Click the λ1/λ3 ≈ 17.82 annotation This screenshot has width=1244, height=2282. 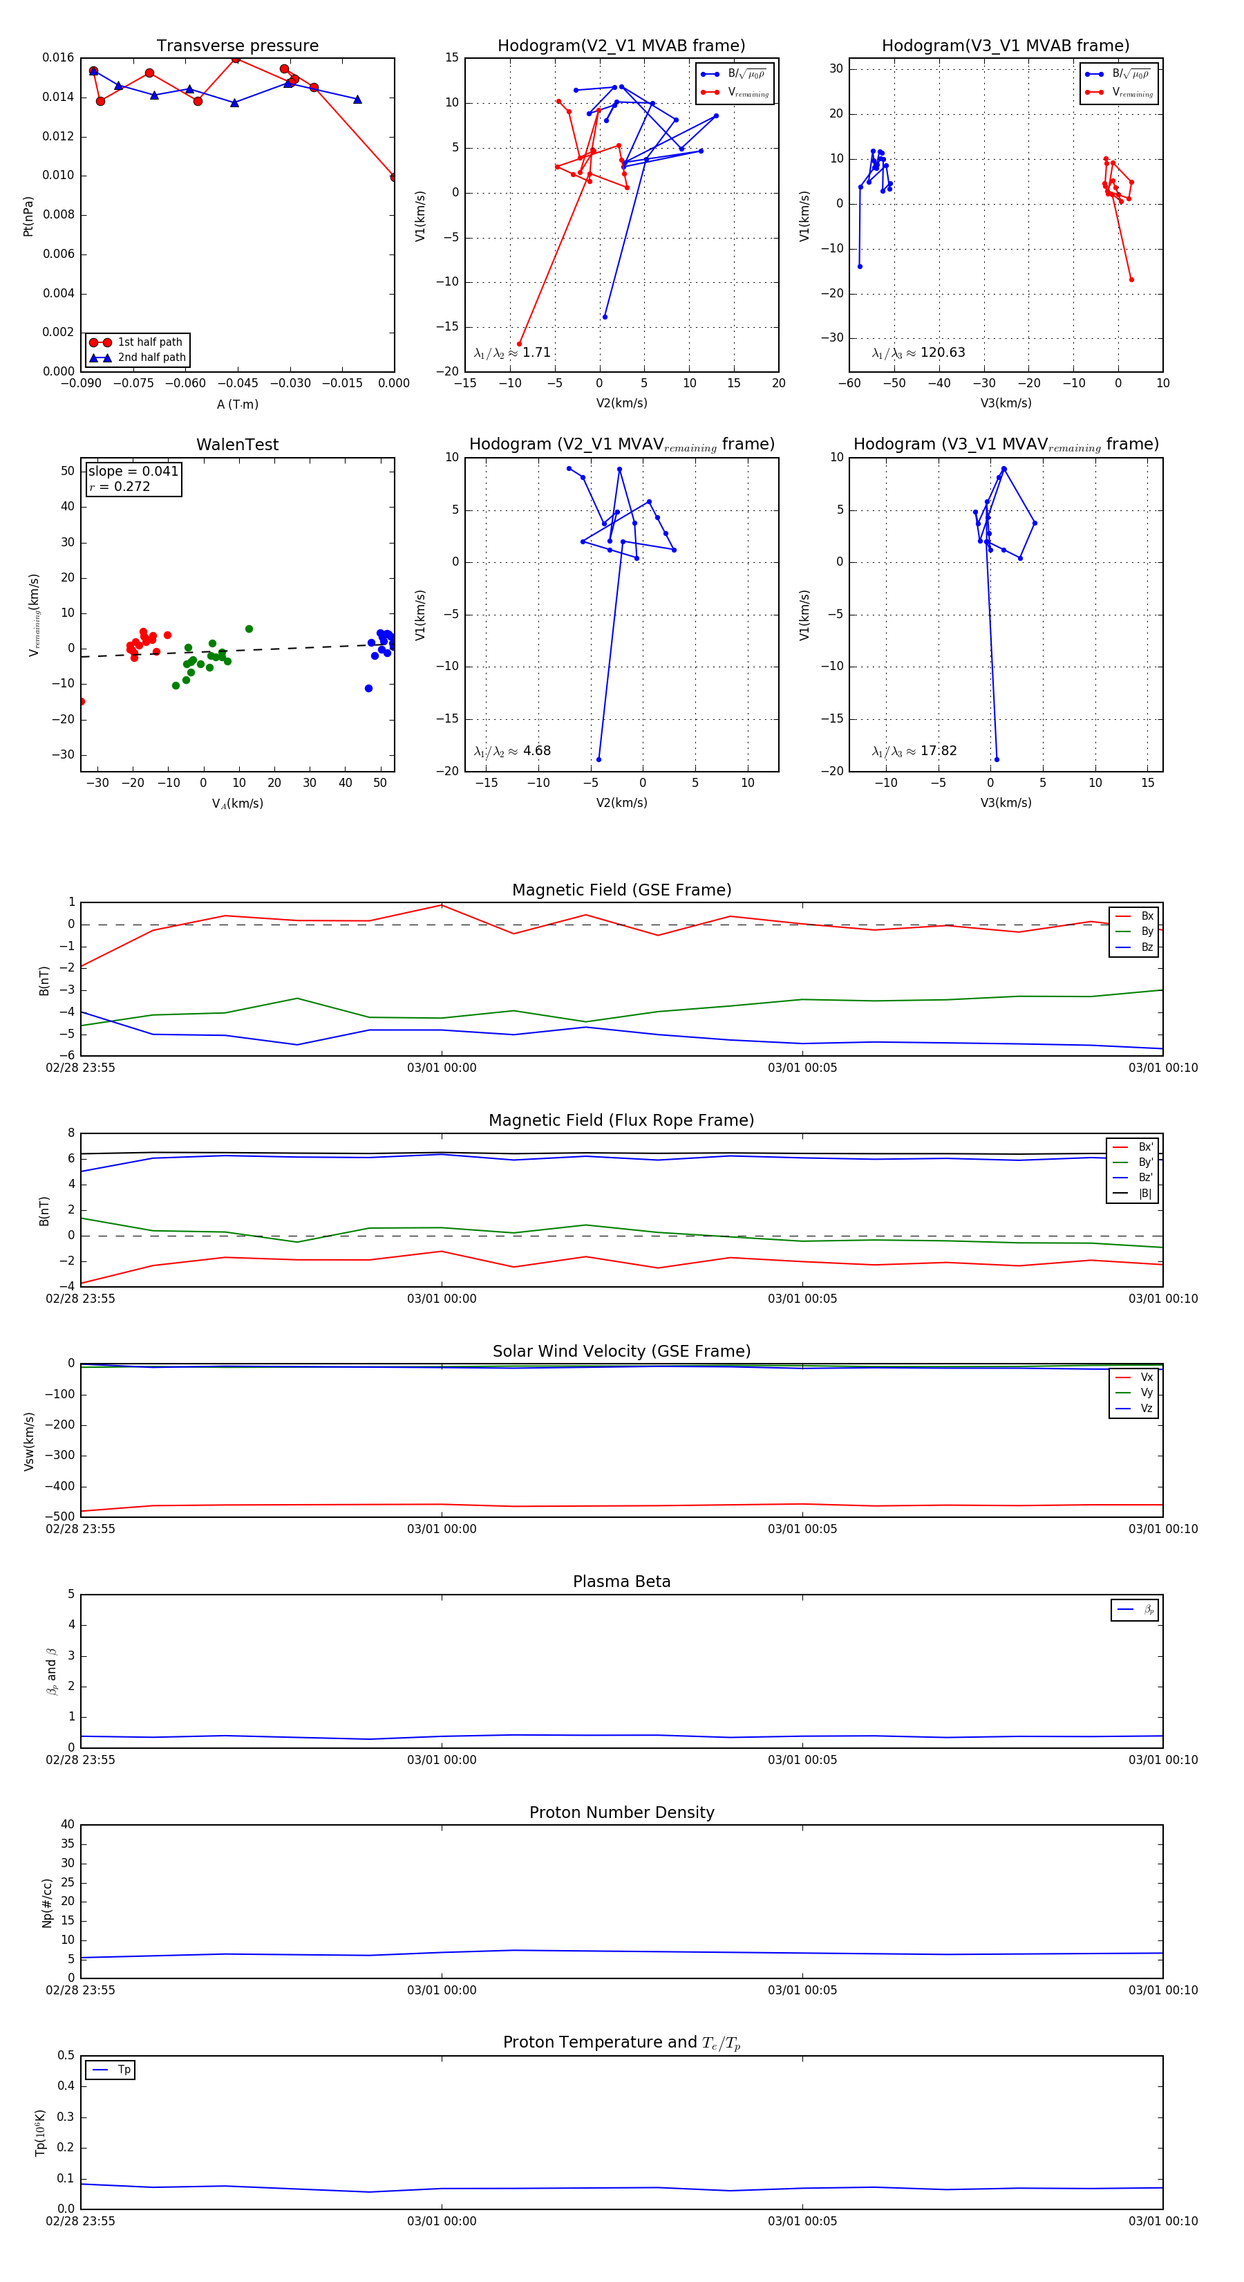coord(914,751)
